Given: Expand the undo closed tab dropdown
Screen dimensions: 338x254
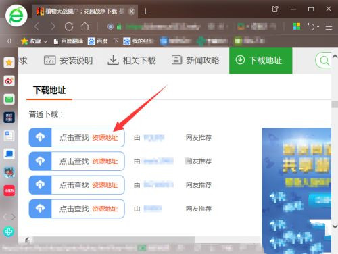Looking at the screenshot, I should [x=318, y=27].
